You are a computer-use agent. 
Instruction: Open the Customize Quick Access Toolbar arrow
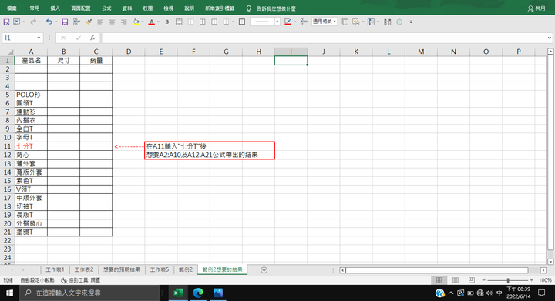[x=411, y=22]
